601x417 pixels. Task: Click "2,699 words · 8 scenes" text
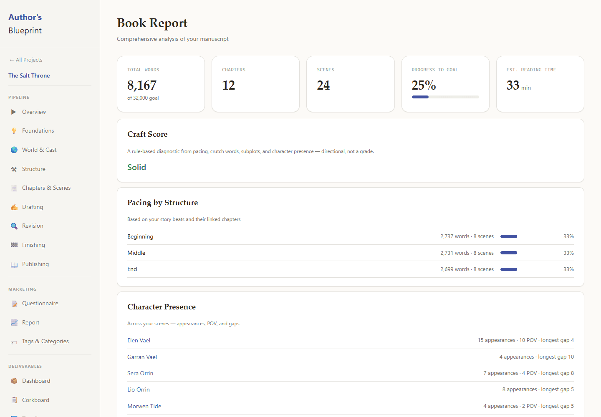tap(467, 269)
